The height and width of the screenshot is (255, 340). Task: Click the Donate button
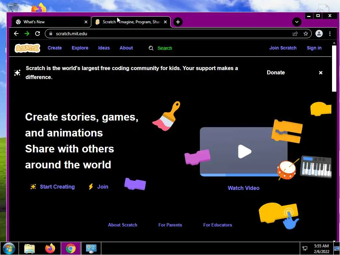coord(276,73)
